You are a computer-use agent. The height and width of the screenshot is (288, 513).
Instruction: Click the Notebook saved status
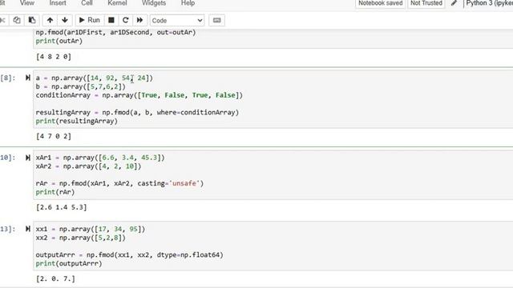tap(381, 3)
